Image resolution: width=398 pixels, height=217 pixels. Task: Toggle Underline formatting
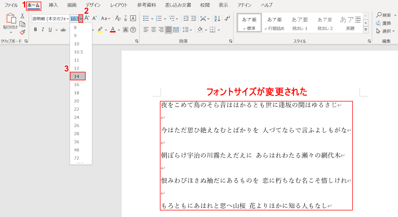(50, 29)
